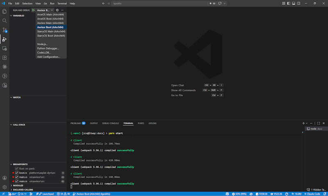This screenshot has height=196, width=328.
Task: Open the Manage gear in activity bar
Action: pos(5,187)
